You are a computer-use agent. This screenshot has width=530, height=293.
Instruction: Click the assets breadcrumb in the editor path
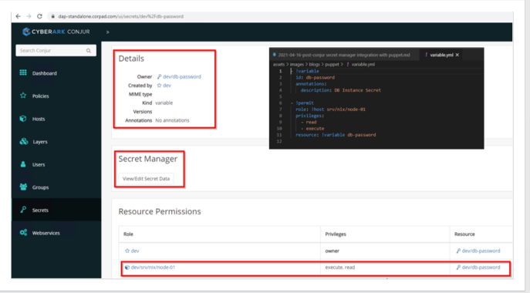pyautogui.click(x=279, y=64)
